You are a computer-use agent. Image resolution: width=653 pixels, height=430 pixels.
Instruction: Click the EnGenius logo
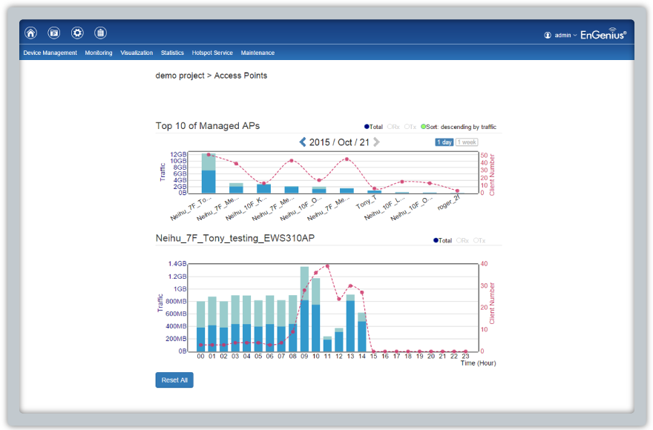coord(603,34)
